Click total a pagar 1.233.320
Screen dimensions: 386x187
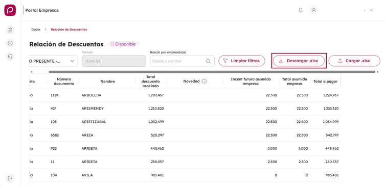[x=331, y=109]
